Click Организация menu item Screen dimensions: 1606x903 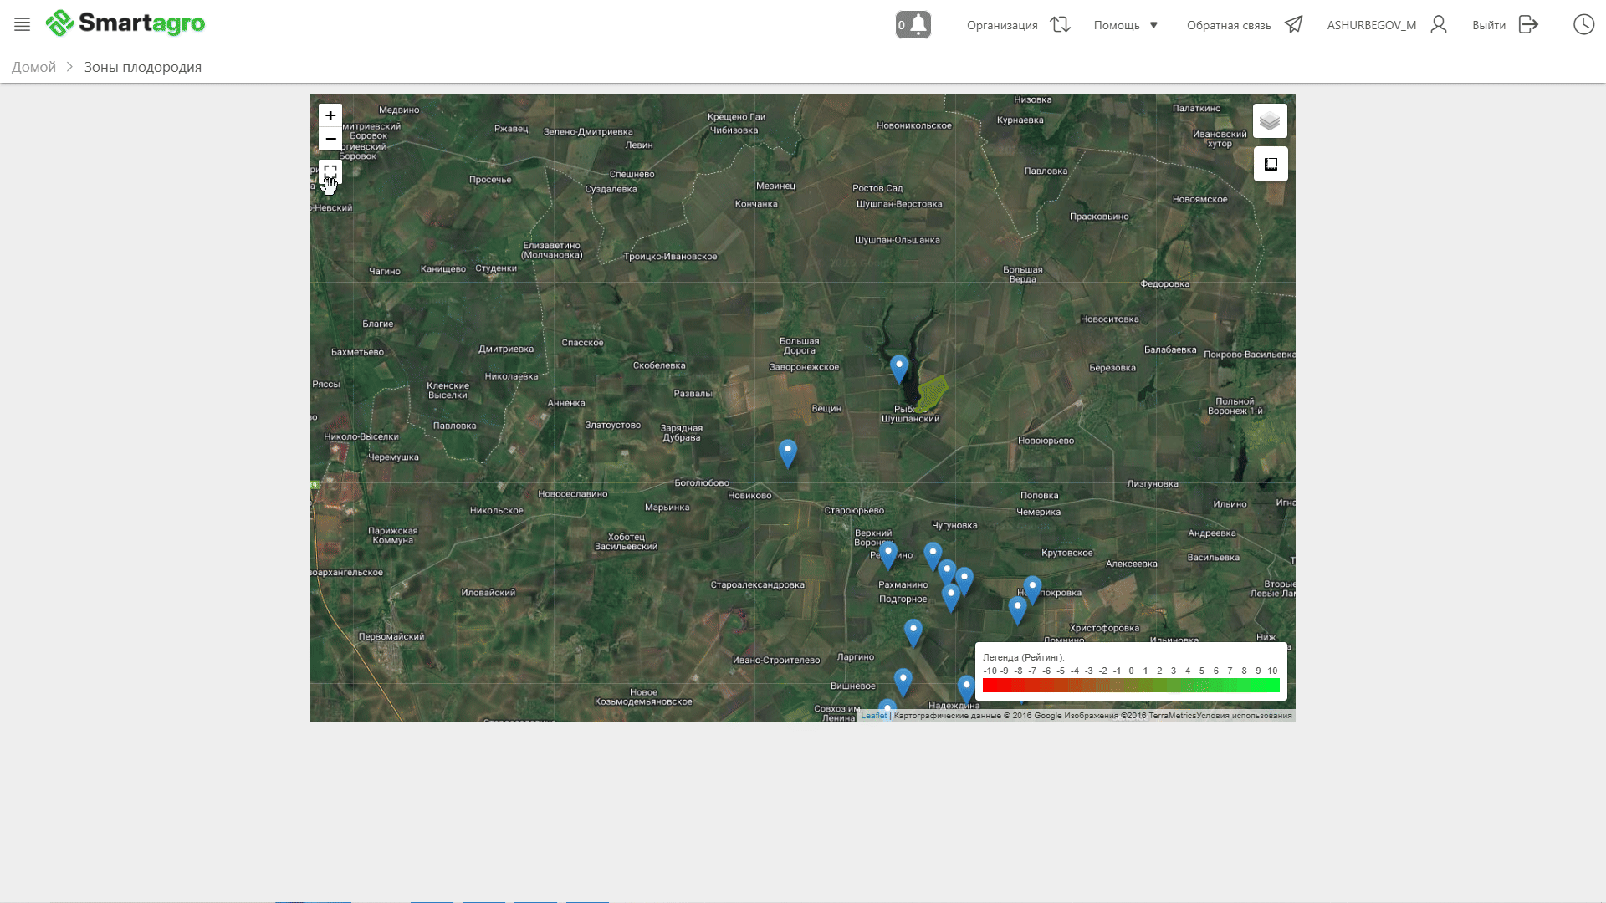pyautogui.click(x=1002, y=25)
